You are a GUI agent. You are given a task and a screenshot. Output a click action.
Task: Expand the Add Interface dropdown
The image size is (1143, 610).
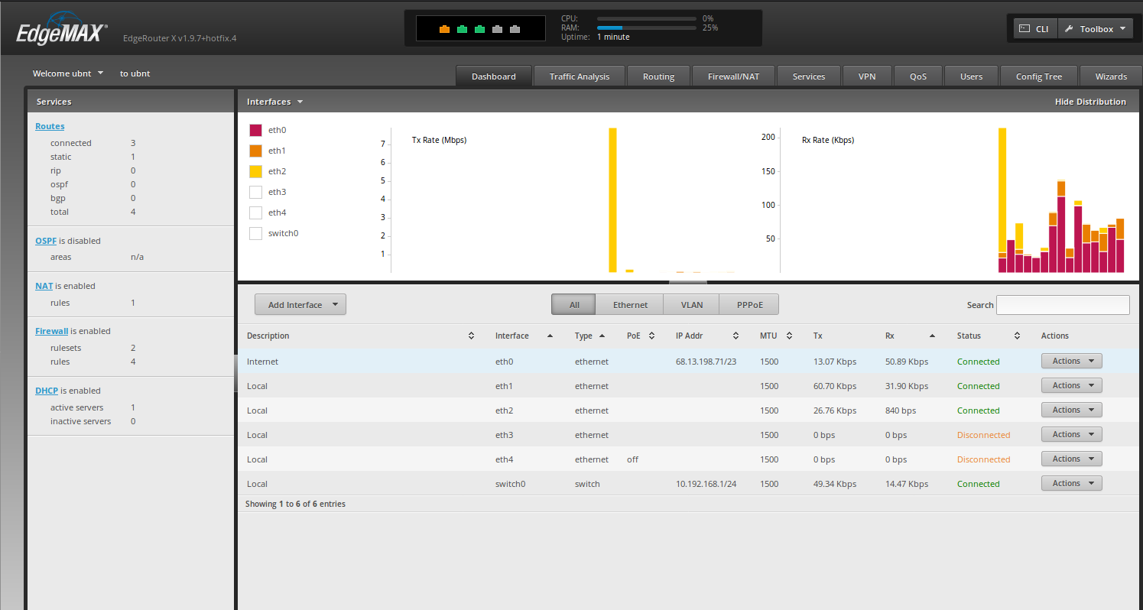coord(300,305)
